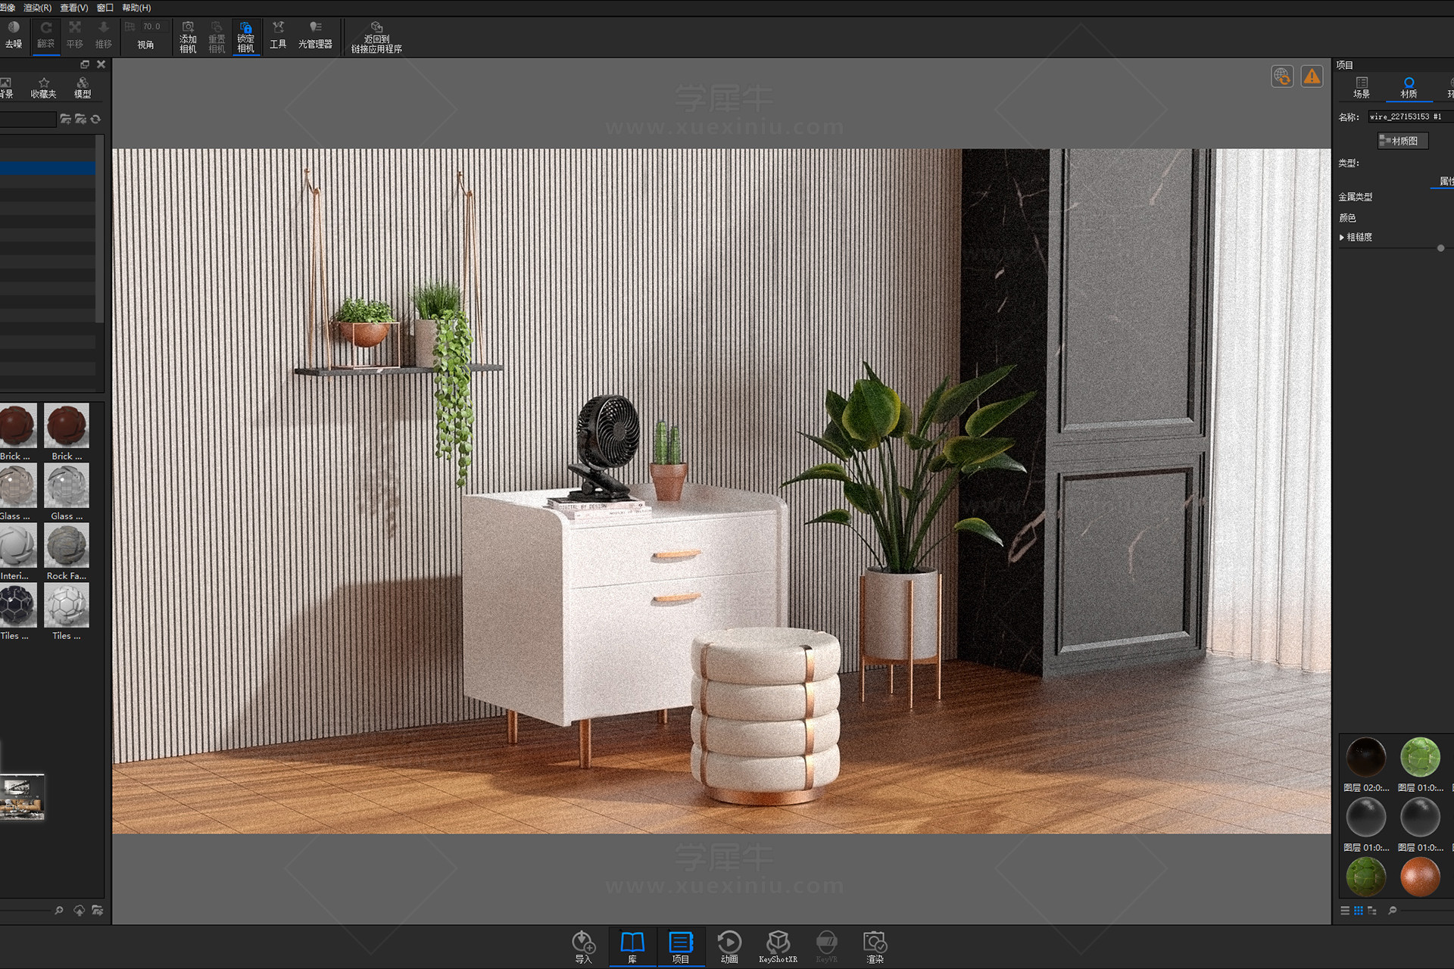
Task: Select the dark green leaf material ball
Action: click(x=1366, y=877)
